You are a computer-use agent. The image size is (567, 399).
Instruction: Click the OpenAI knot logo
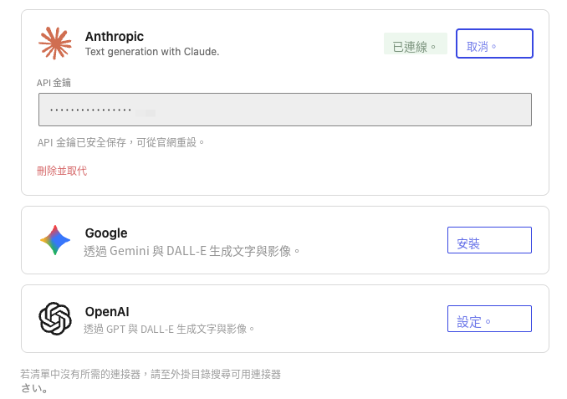tap(55, 319)
